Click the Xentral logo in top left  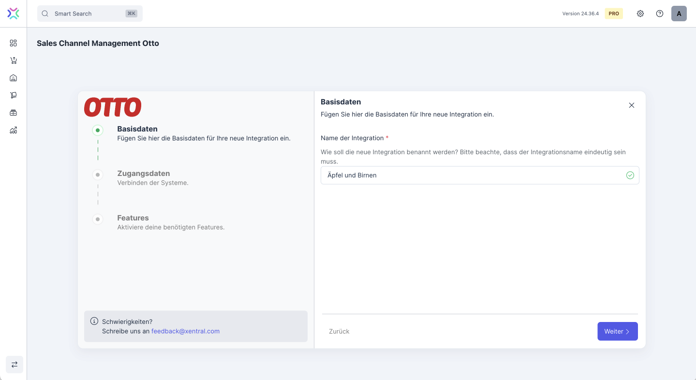[13, 14]
